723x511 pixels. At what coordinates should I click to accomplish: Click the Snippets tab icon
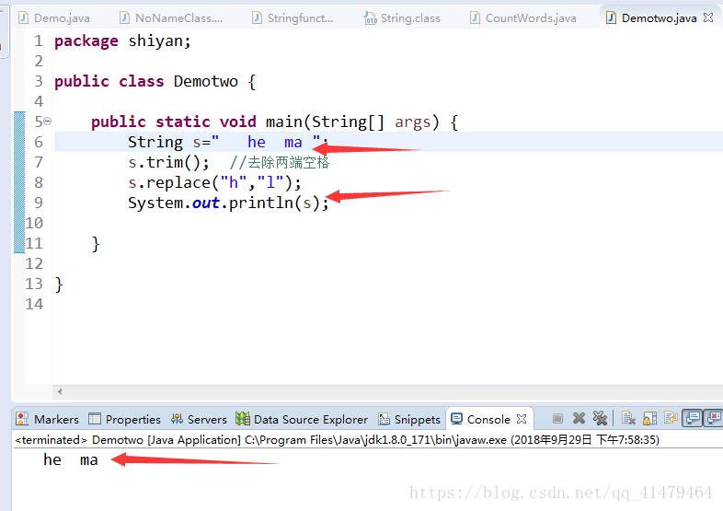[384, 419]
